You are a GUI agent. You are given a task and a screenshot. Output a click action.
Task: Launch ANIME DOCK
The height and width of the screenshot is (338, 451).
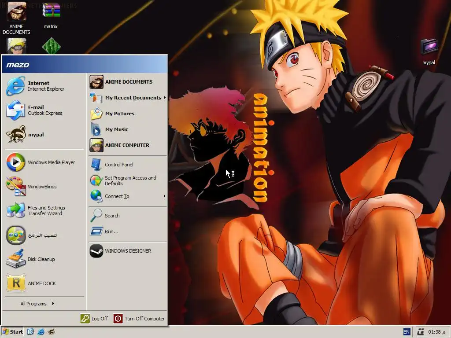(x=44, y=283)
